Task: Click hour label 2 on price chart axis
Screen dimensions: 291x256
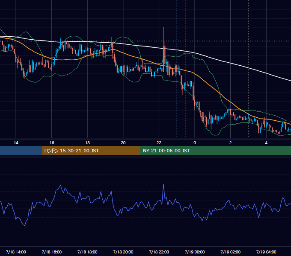Action: [x=230, y=143]
